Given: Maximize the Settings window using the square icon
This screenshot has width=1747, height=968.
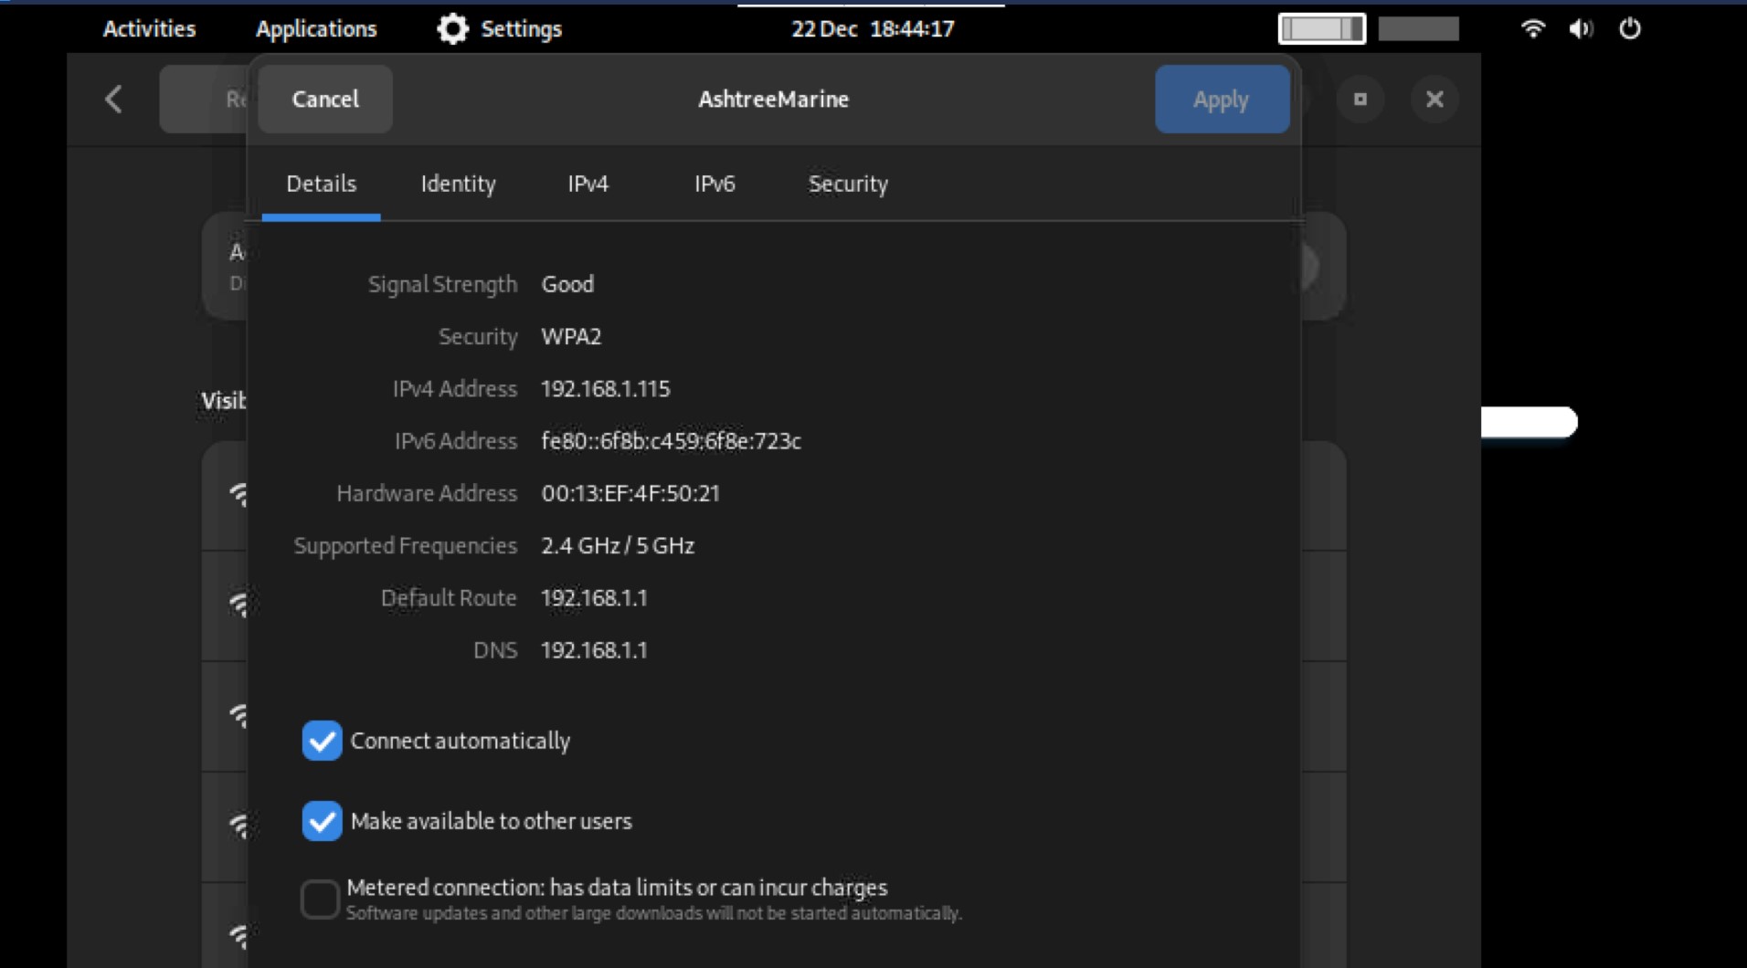Looking at the screenshot, I should pos(1360,99).
